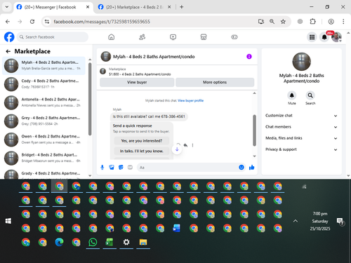The image size is (351, 263).
Task: Jump to latest message down-arrow button
Action: 177,149
